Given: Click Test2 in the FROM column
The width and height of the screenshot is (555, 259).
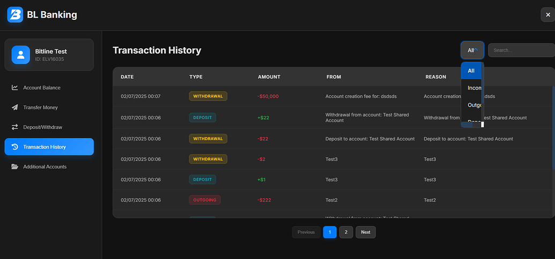Looking at the screenshot, I should point(331,200).
